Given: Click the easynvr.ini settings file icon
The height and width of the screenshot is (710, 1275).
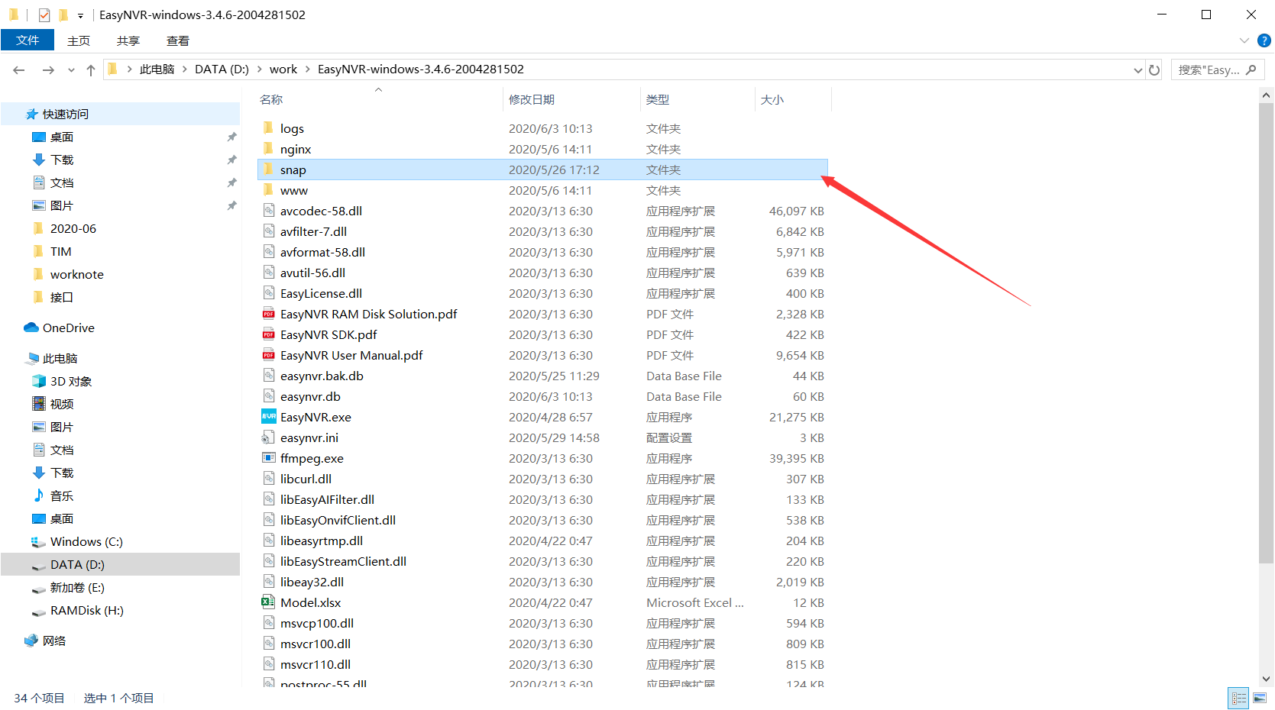Looking at the screenshot, I should (268, 437).
